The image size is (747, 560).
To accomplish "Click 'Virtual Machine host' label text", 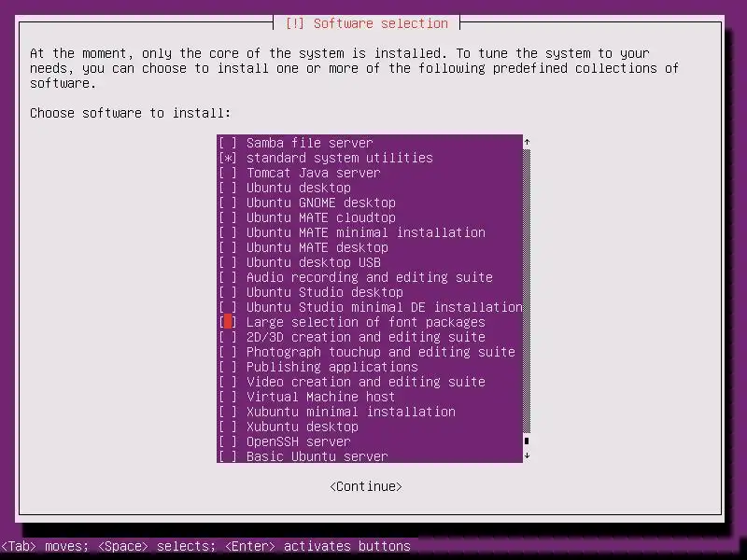I will click(x=320, y=397).
